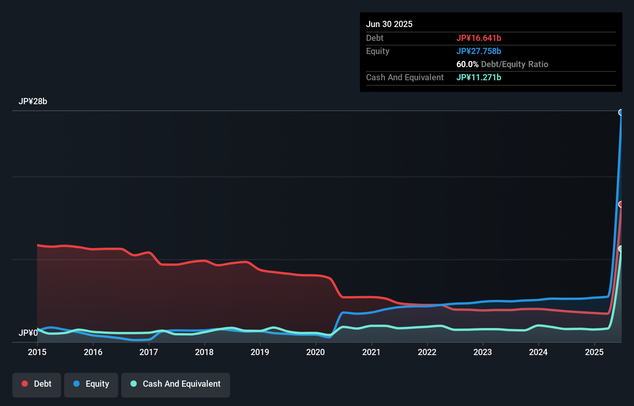The width and height of the screenshot is (634, 406).
Task: Click the red Debt value JP¥16.641b in tooltip
Action: (479, 38)
